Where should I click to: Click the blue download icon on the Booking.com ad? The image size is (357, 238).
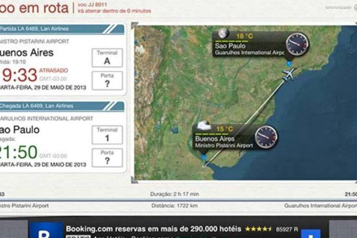coord(311,234)
